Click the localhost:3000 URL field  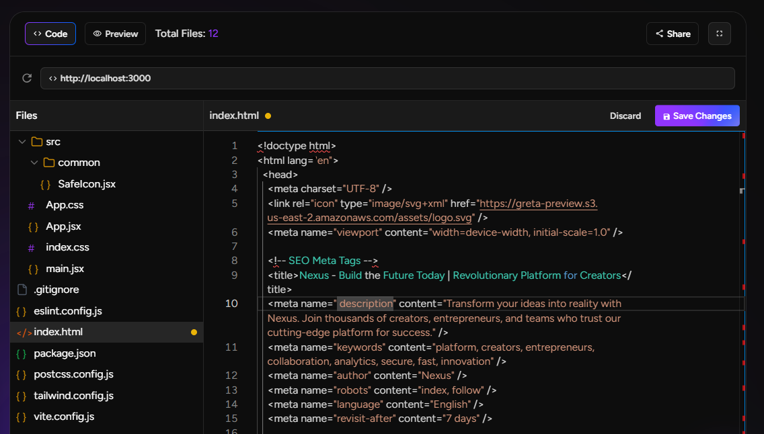[387, 79]
